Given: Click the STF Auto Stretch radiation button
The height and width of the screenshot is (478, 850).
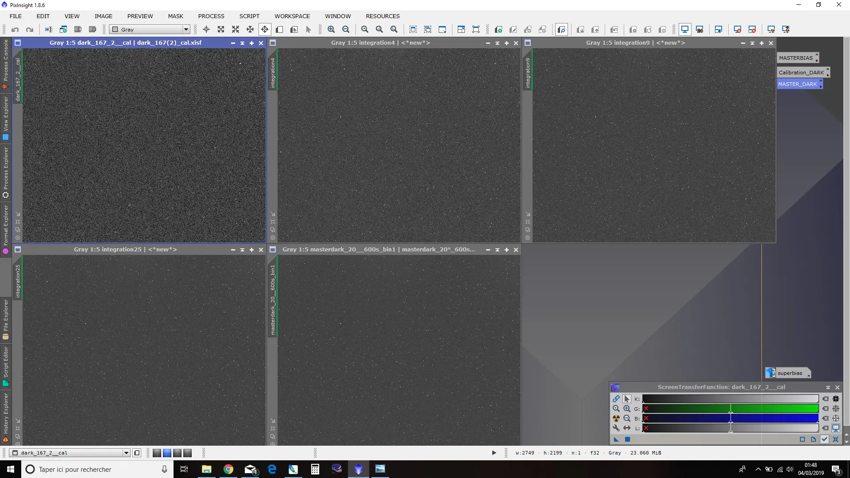Looking at the screenshot, I should click(616, 418).
